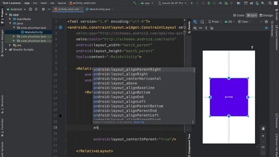
Task: Switch to activity_main.xml editor tab
Action: click(68, 9)
